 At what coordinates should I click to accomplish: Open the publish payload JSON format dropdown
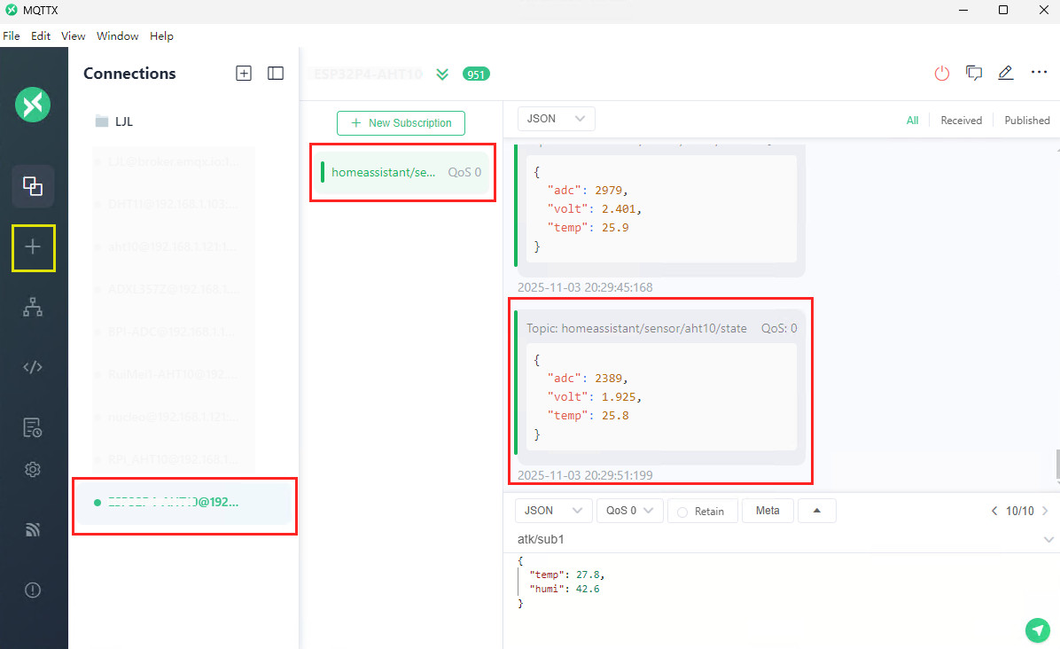point(554,511)
